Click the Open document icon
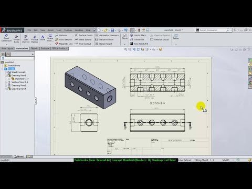The image size is (252, 189). (106, 30)
